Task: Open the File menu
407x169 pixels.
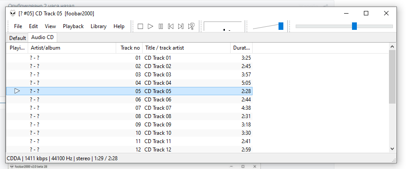Action: pos(18,26)
